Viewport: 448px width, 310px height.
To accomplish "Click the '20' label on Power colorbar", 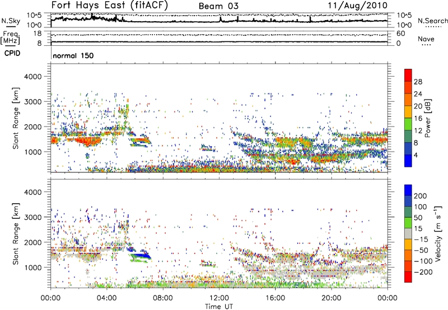I will (x=418, y=106).
